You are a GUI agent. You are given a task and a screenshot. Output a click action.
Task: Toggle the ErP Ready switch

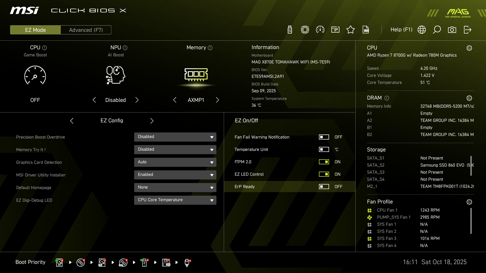tap(324, 187)
